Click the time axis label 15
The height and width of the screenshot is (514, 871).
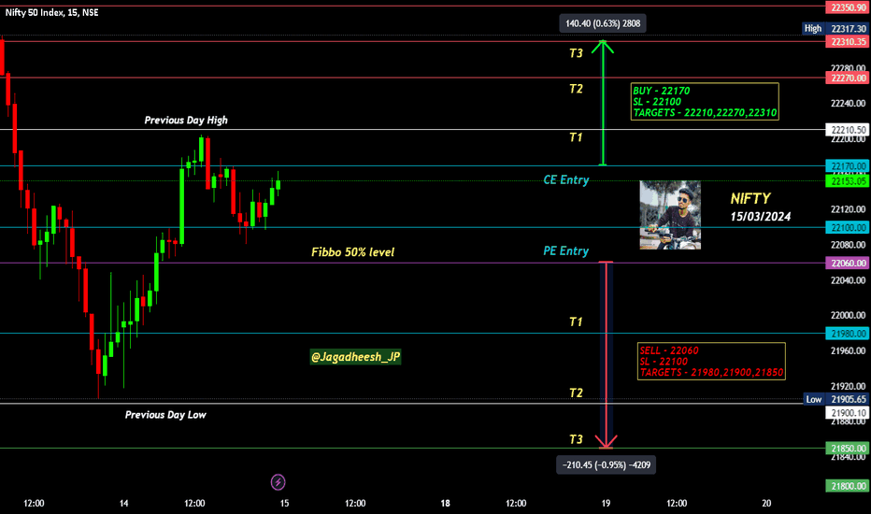(284, 503)
